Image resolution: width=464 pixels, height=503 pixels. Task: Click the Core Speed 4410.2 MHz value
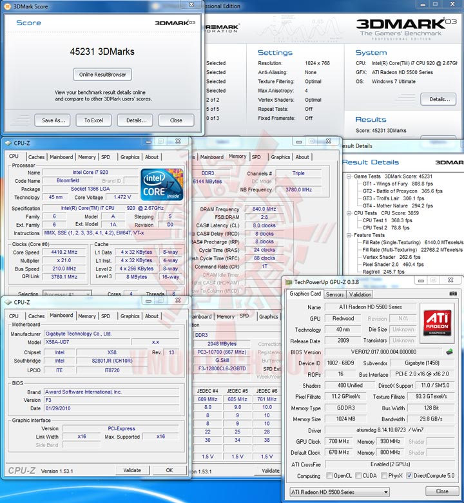64,252
